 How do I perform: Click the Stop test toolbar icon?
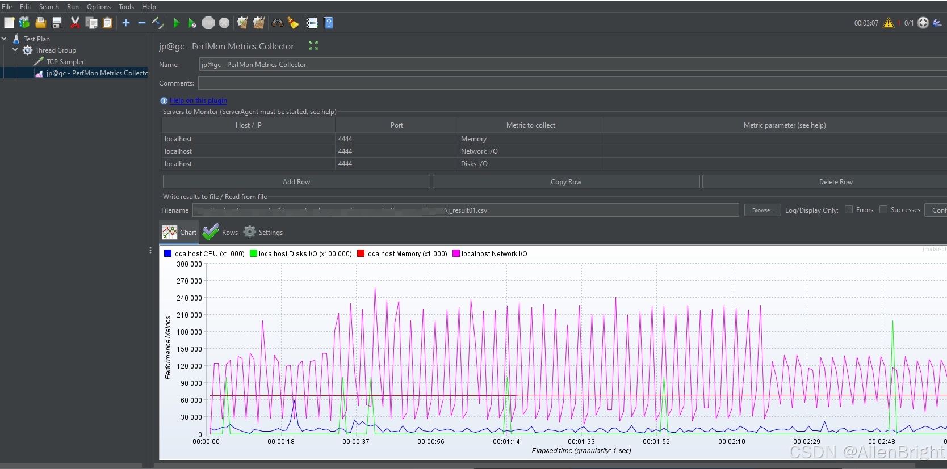point(208,23)
